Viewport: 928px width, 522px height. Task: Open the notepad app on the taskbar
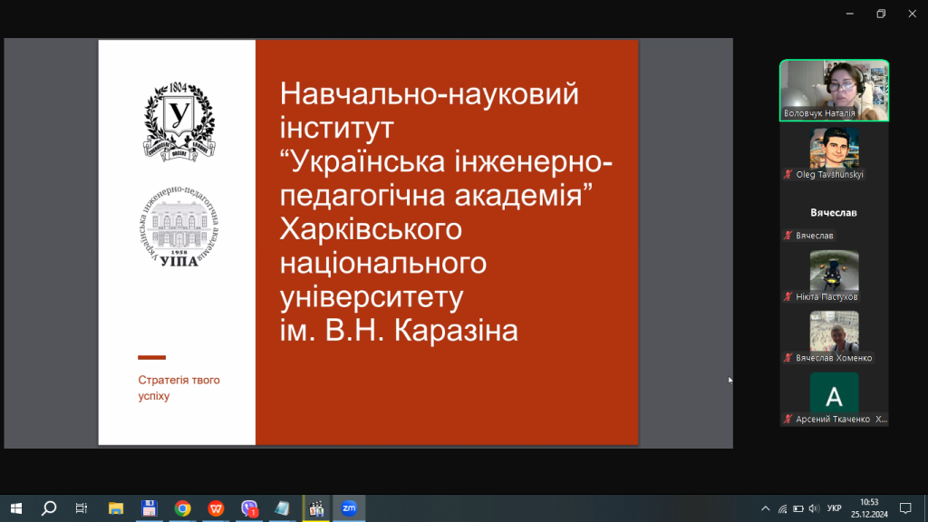283,508
